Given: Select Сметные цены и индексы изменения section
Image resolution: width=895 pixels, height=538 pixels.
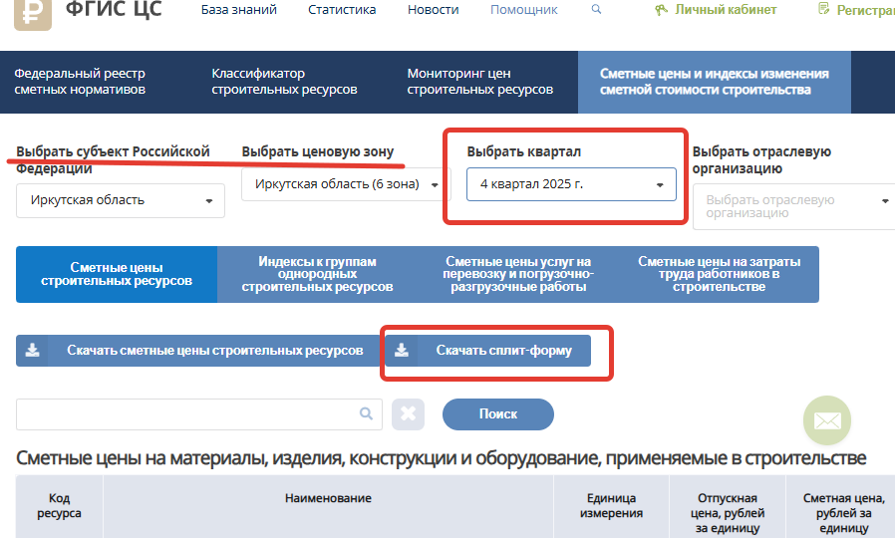Looking at the screenshot, I should [714, 82].
